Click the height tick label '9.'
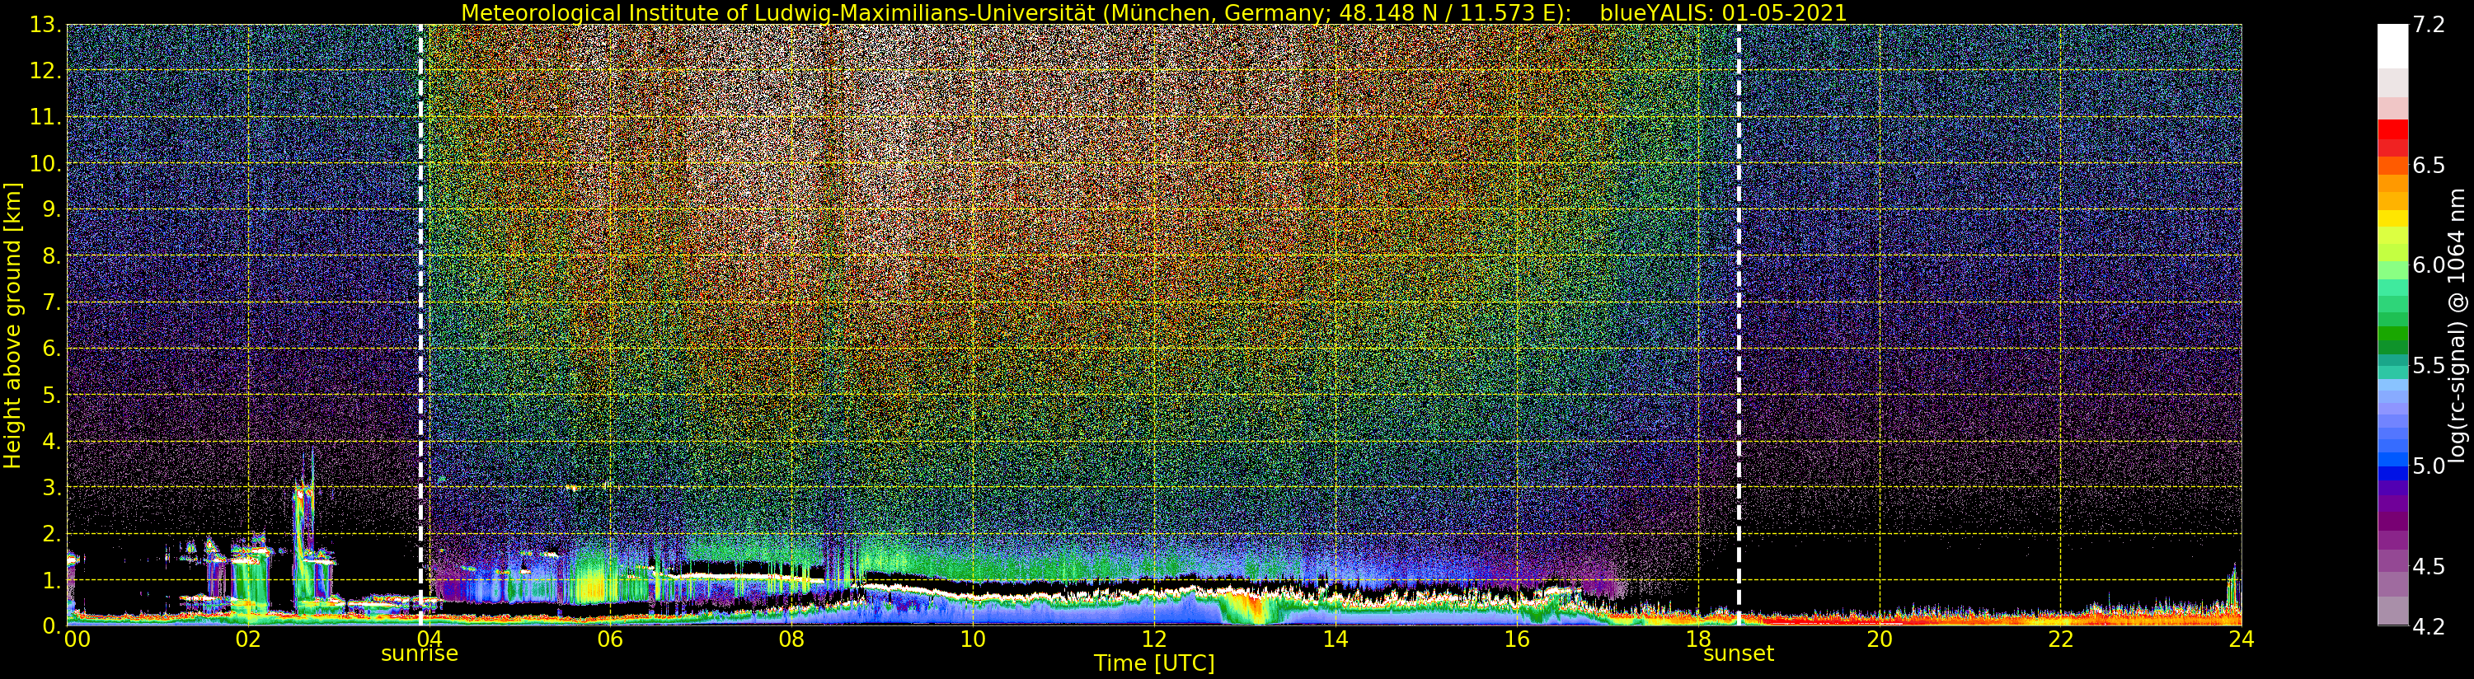Image resolution: width=2474 pixels, height=679 pixels. 50,209
